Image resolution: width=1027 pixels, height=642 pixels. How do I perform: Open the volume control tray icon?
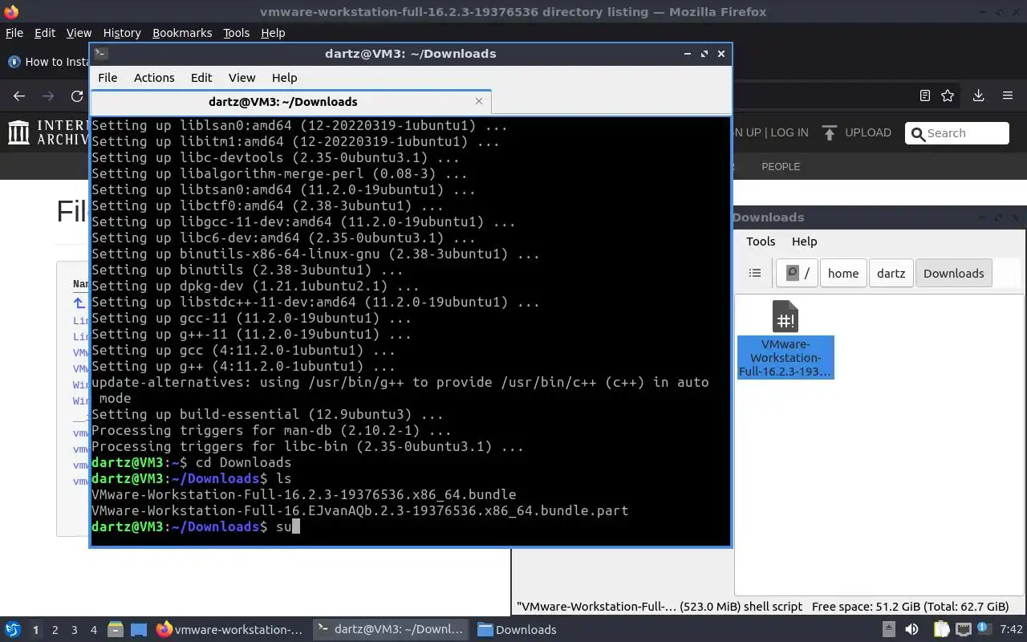pos(911,629)
